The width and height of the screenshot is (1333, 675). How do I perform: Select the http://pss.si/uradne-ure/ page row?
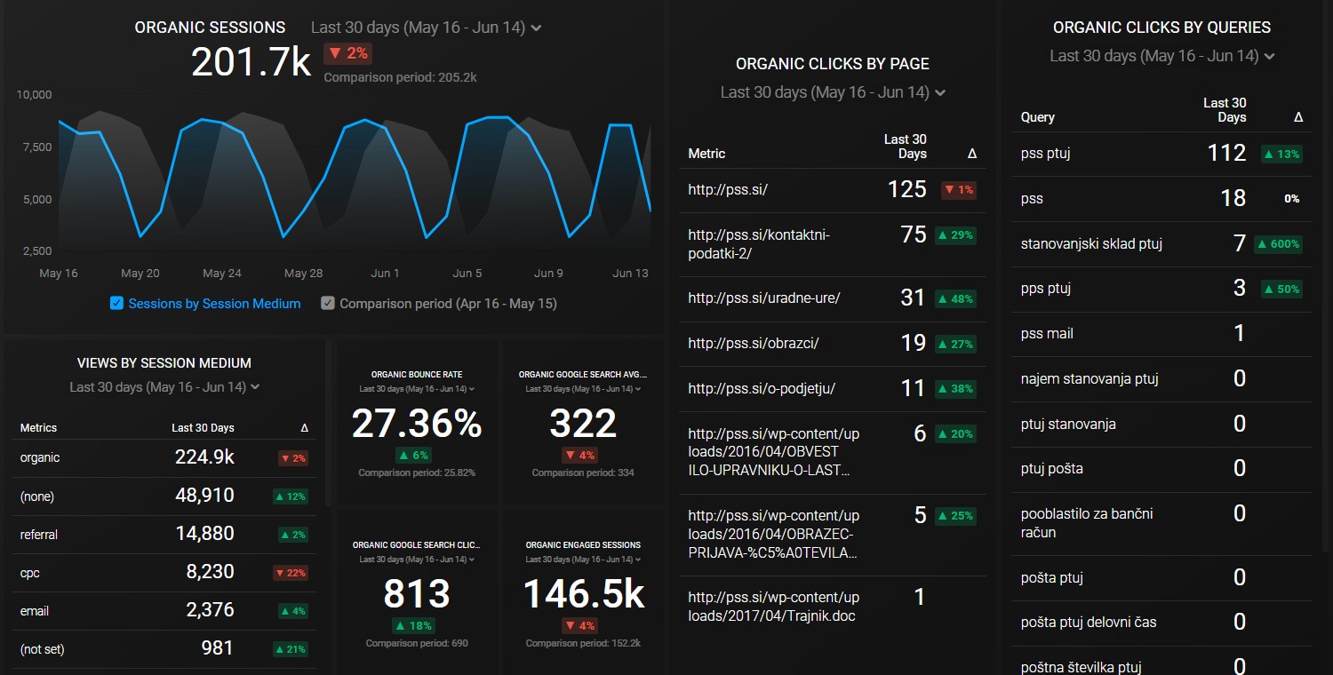pyautogui.click(x=833, y=298)
